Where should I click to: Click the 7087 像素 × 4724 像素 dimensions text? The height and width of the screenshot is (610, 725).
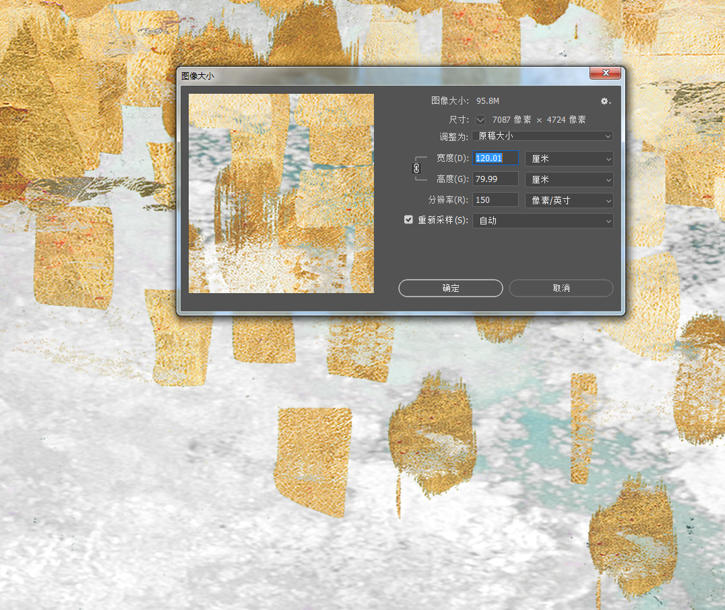click(x=538, y=120)
